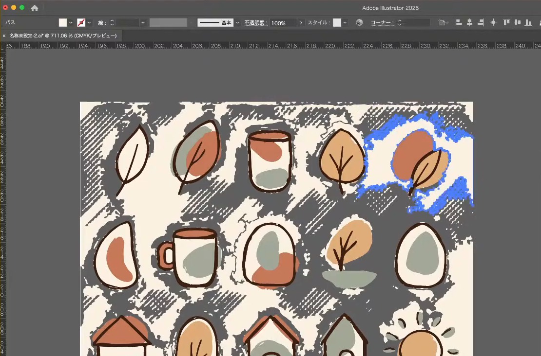This screenshot has height=356, width=541.
Task: Open the Recolor Artwork wheel icon
Action: click(x=359, y=23)
